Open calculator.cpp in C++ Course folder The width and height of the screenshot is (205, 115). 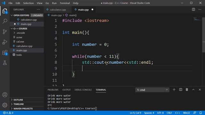(x=27, y=46)
